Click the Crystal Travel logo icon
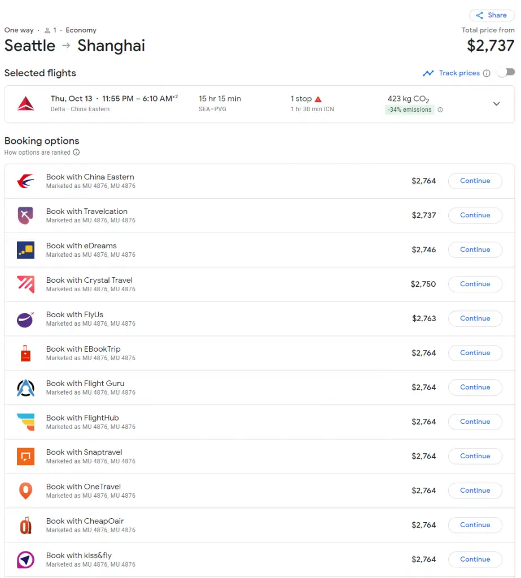Image resolution: width=521 pixels, height=578 pixels. point(25,284)
